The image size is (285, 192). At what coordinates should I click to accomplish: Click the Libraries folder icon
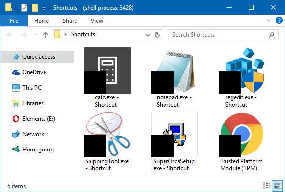[16, 103]
